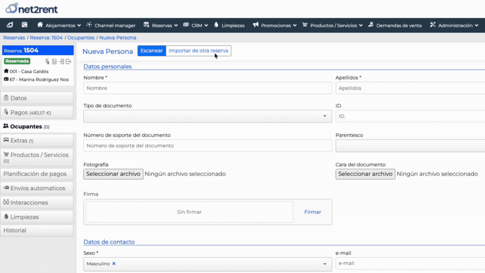Open the Tipo de documento dropdown
Viewport: 485px width, 273px height.
click(207, 116)
